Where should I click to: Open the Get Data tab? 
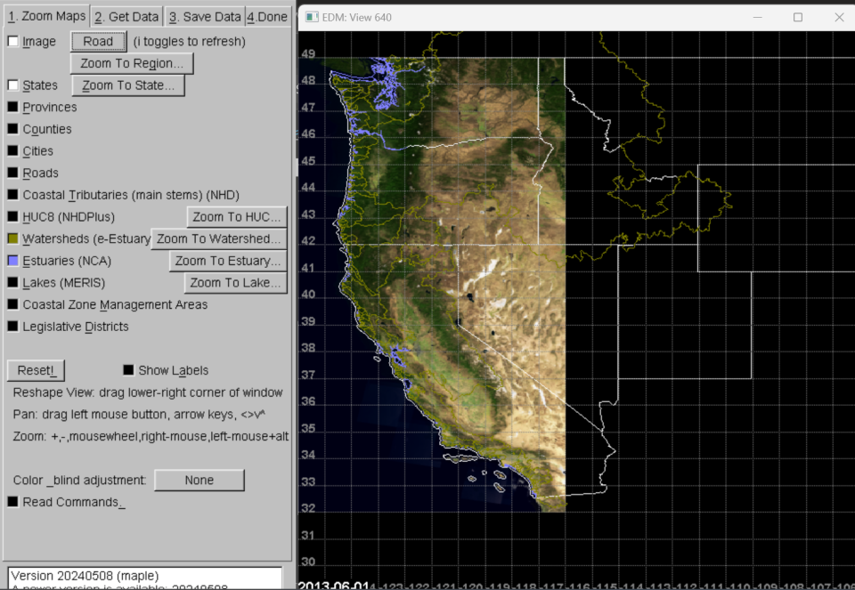(126, 16)
